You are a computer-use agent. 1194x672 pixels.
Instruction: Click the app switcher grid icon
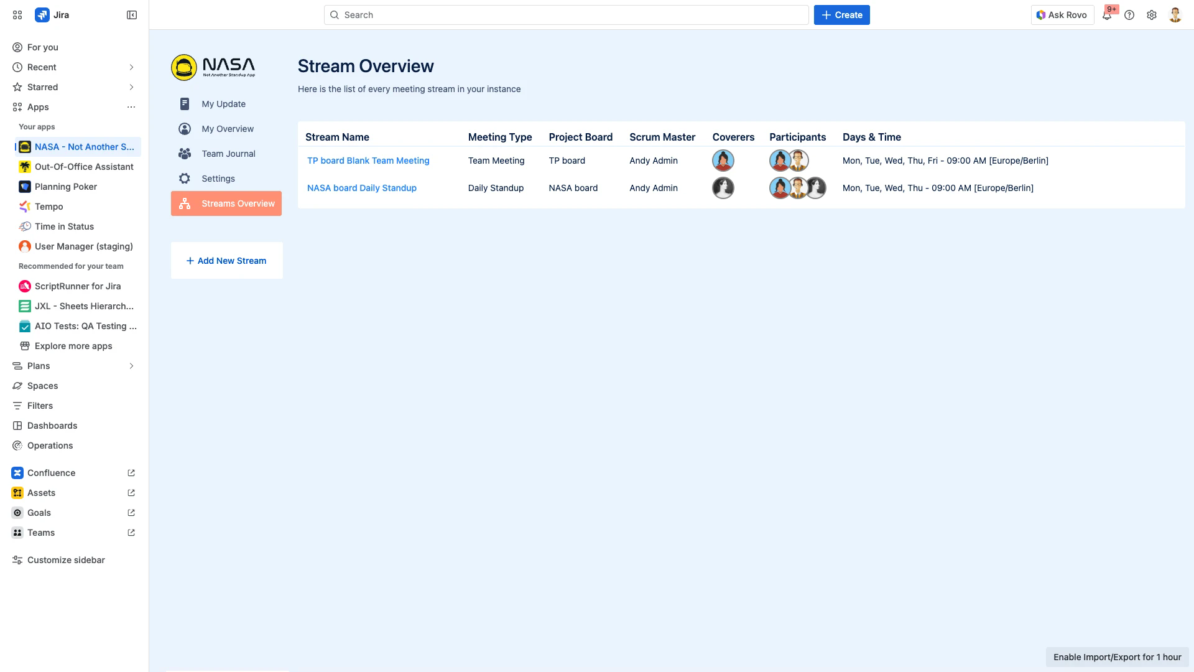coord(17,14)
